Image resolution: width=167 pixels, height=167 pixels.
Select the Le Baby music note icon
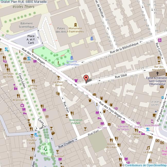click(x=148, y=148)
